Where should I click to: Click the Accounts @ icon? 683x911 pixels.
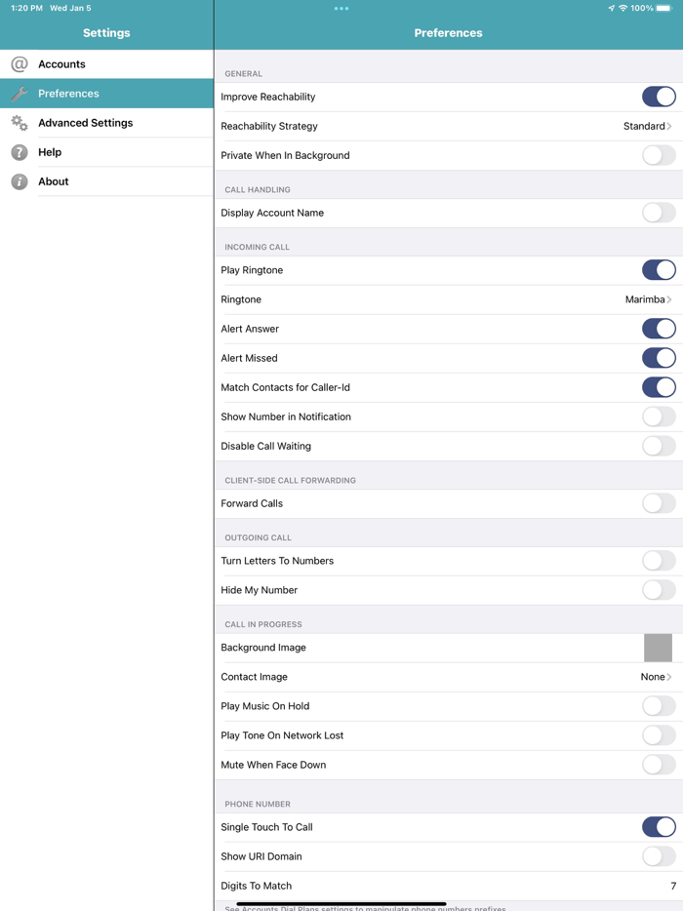pos(20,64)
